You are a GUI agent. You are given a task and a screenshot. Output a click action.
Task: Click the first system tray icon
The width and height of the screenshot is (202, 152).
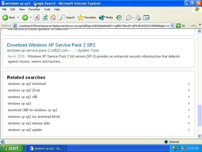(174, 148)
